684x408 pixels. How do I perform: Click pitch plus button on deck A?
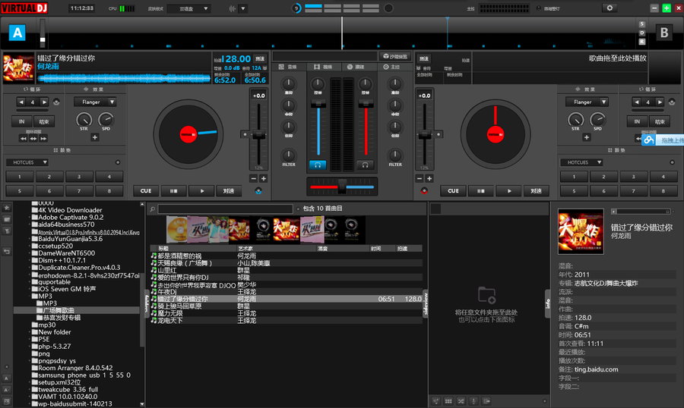pos(264,178)
